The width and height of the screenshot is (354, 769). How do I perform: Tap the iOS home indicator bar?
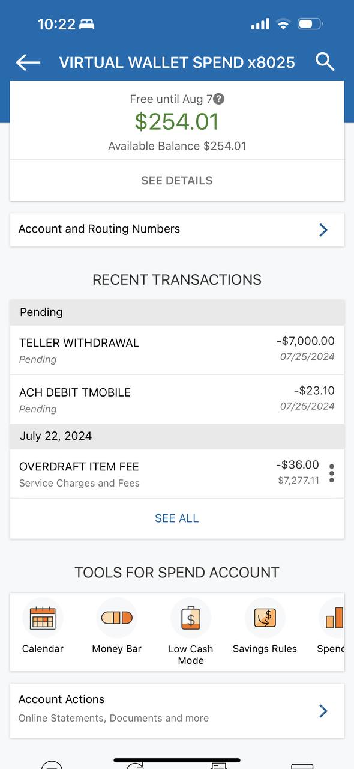(177, 761)
